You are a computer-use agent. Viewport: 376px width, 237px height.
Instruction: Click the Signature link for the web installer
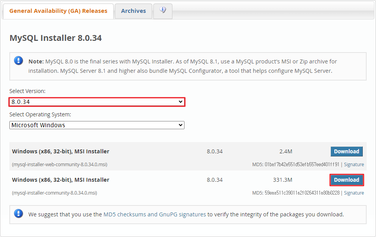[x=354, y=164]
